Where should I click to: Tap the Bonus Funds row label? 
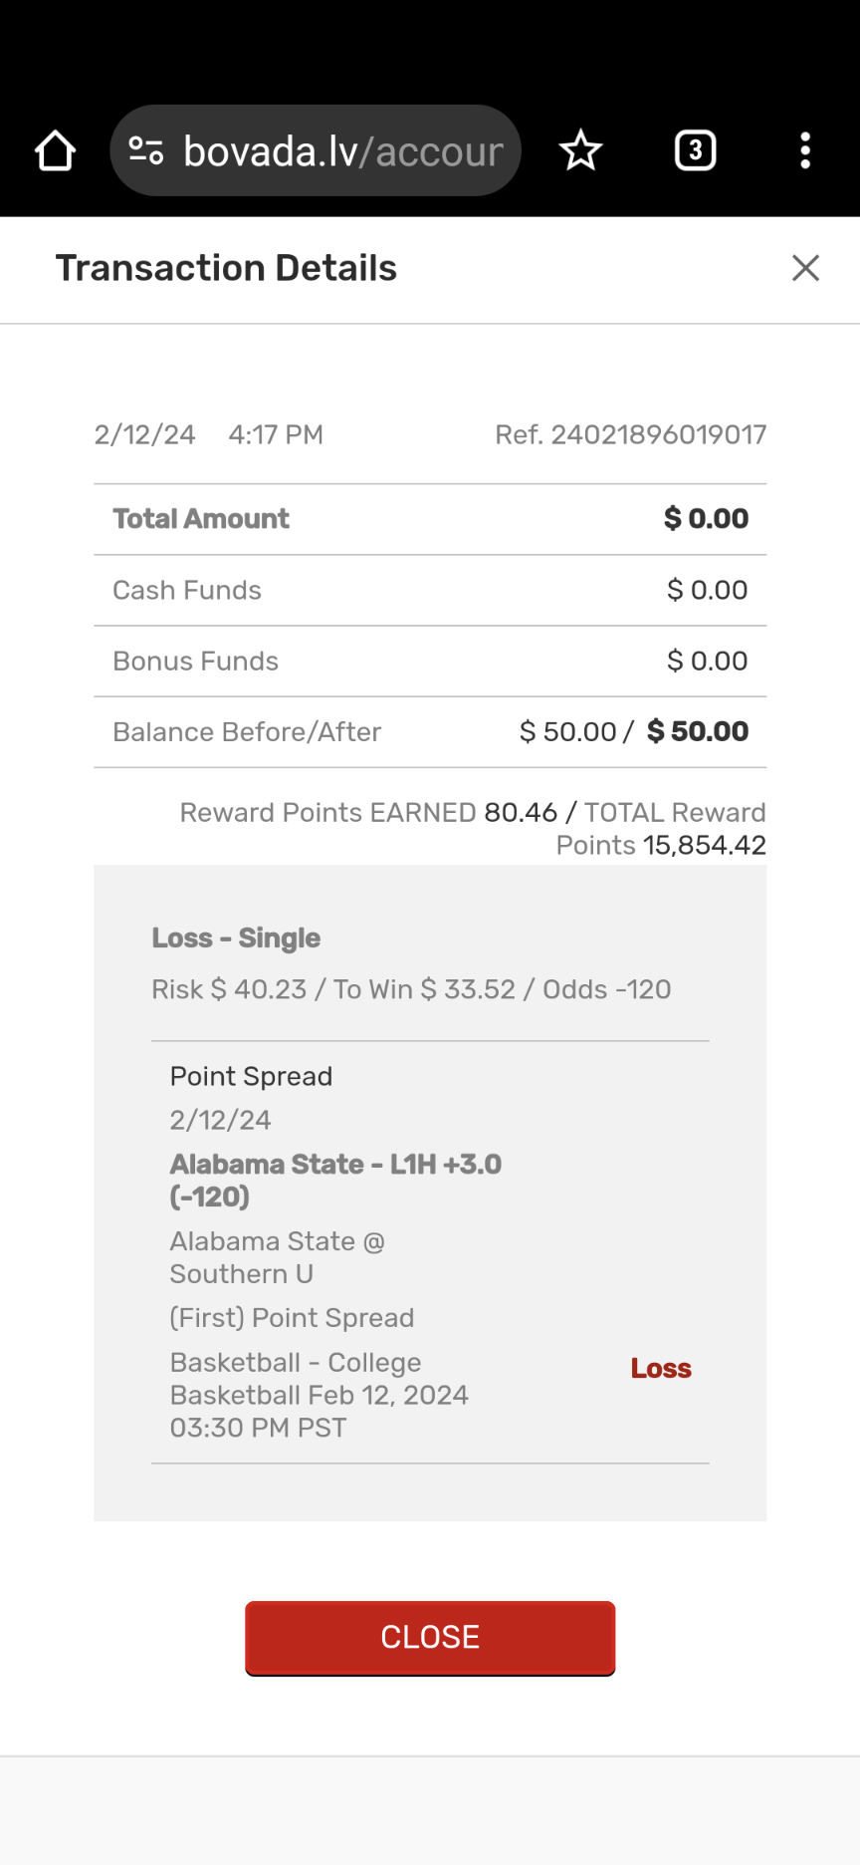[196, 662]
